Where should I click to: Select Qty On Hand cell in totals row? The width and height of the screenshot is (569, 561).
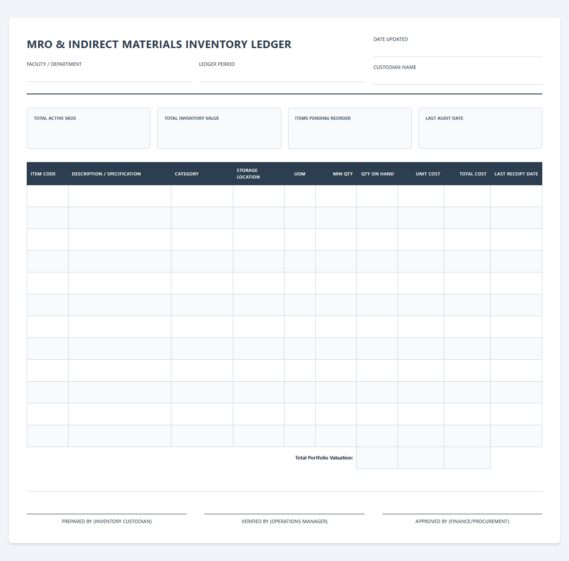377,458
